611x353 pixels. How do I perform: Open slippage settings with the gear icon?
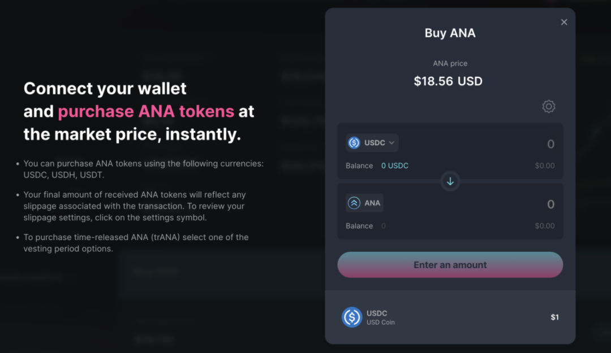tap(548, 106)
